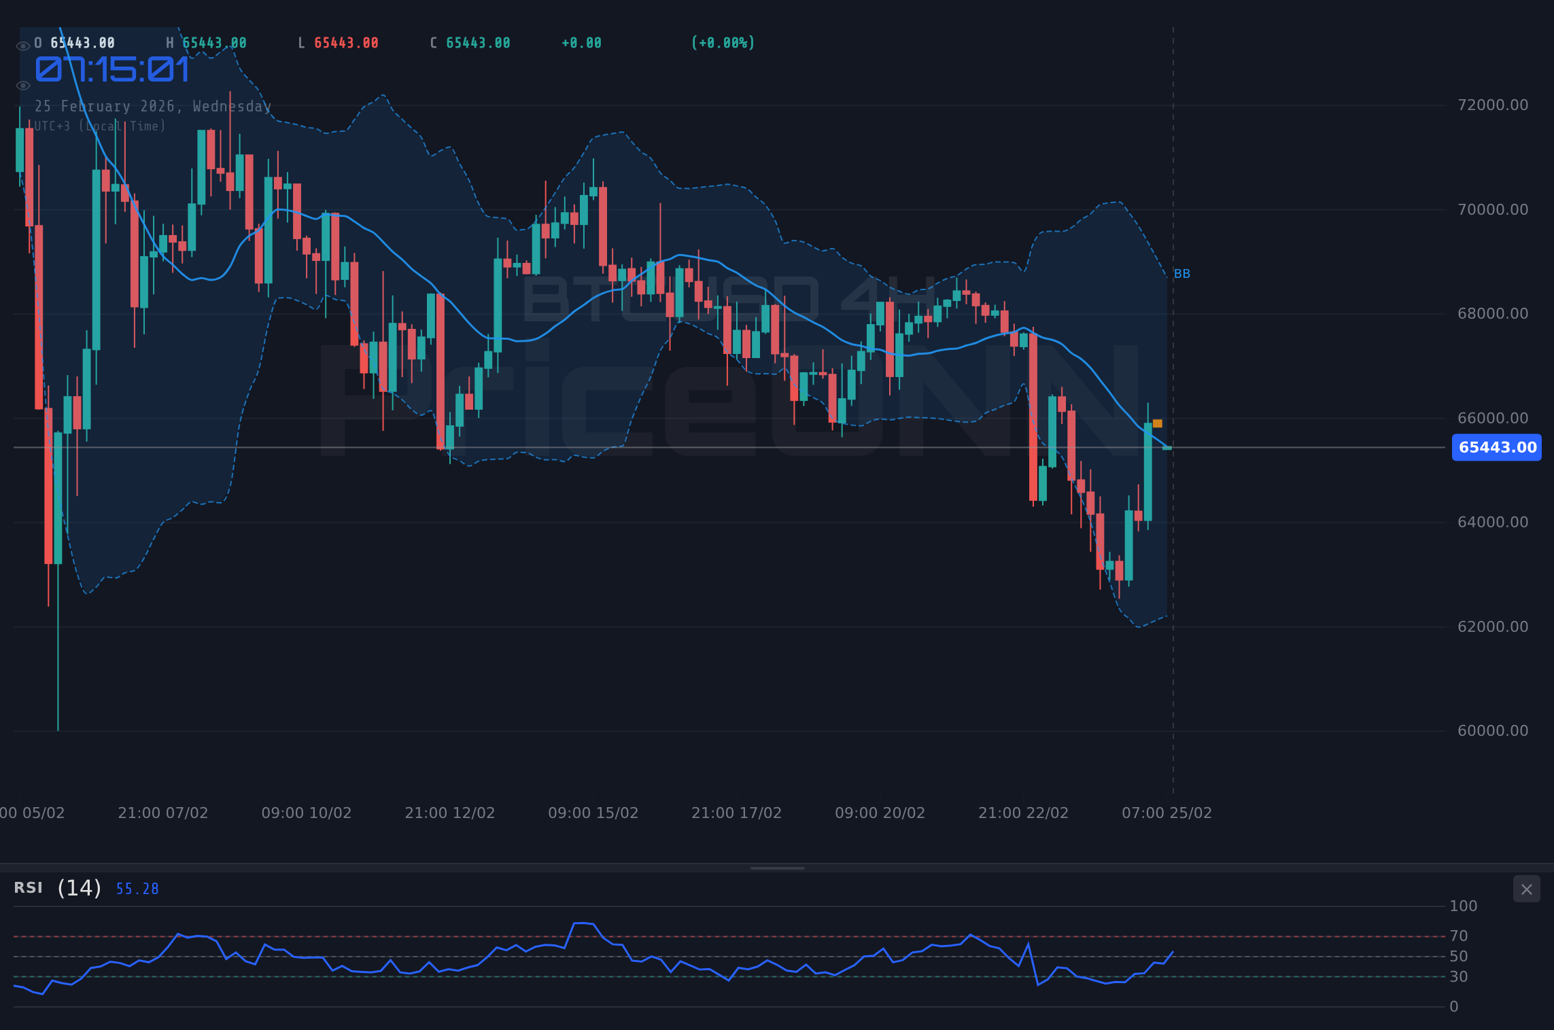Viewport: 1554px width, 1030px height.
Task: Close the RSI indicator pane
Action: (1526, 889)
